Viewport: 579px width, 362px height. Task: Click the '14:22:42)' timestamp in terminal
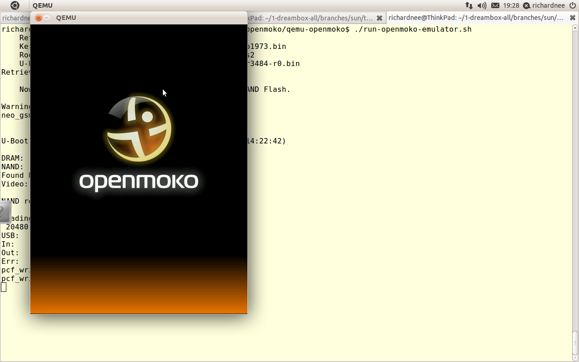coord(267,141)
